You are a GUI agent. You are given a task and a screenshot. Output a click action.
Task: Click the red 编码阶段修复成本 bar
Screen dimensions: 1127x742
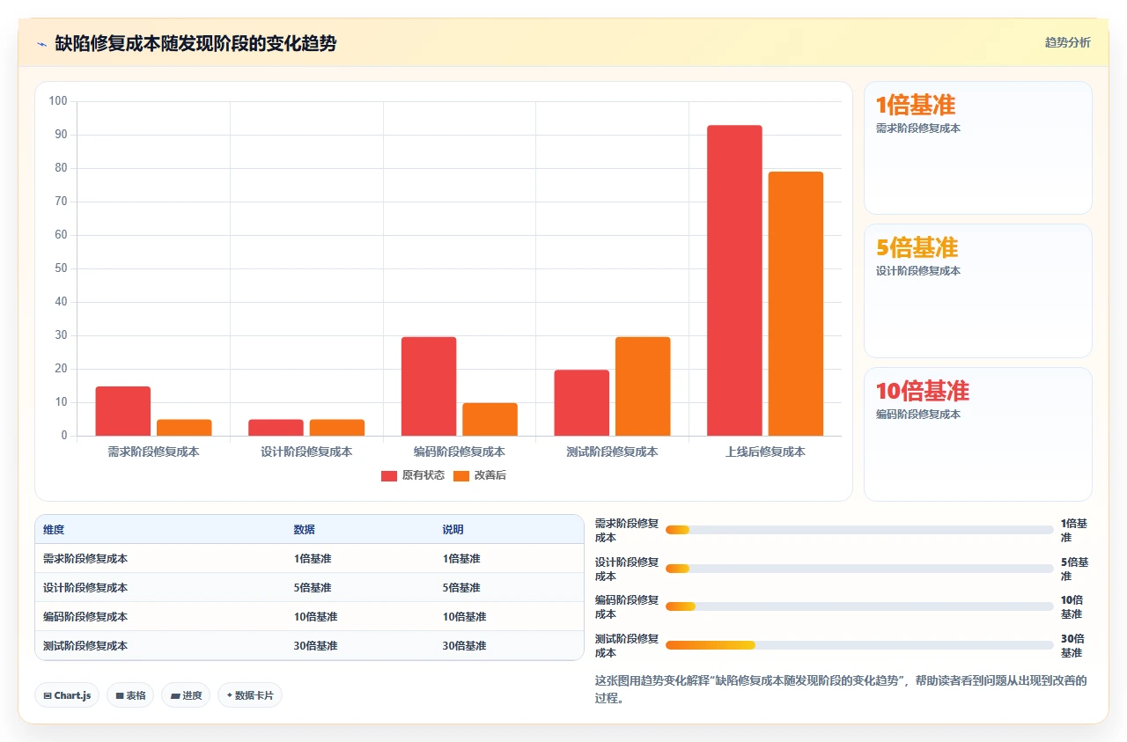[429, 386]
